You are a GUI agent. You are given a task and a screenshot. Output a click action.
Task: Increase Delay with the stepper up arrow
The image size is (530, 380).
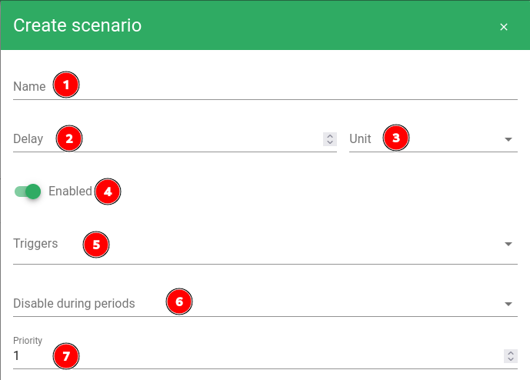tap(330, 136)
